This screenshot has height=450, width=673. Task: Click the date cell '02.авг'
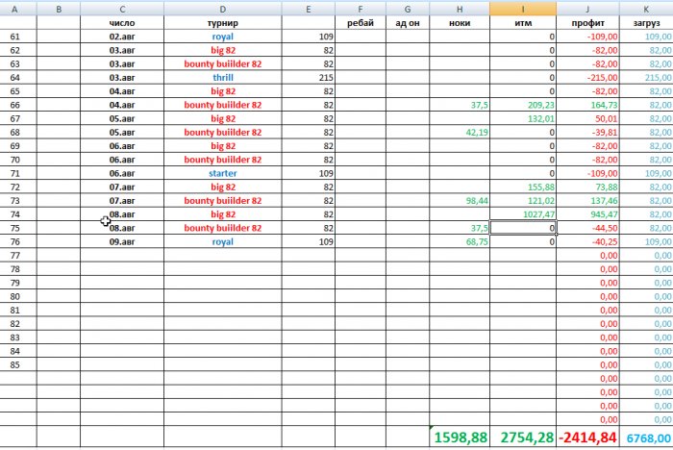pyautogui.click(x=122, y=37)
